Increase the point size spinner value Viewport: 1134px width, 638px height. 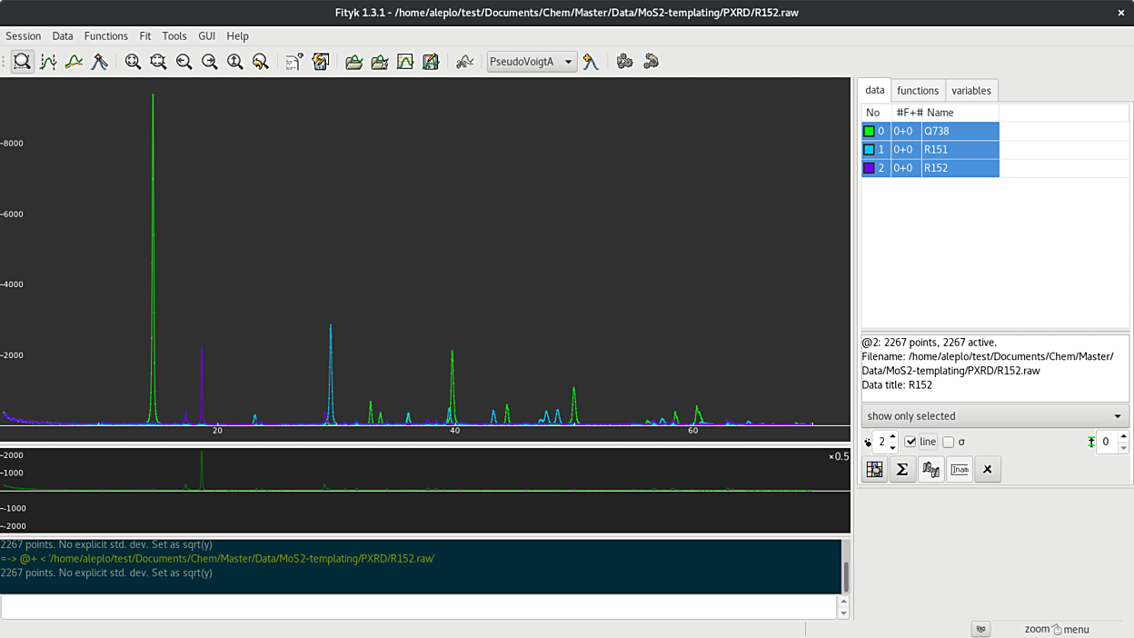[893, 437]
